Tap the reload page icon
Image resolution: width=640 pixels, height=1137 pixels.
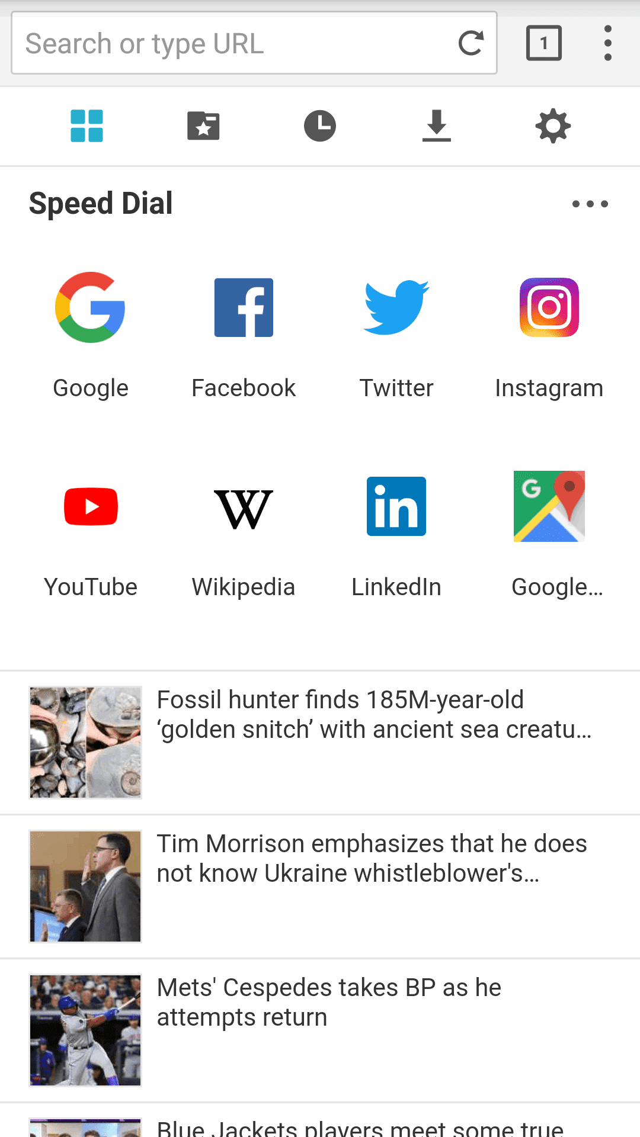pyautogui.click(x=471, y=43)
